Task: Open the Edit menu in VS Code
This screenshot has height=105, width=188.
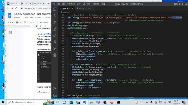Action: [x=64, y=4]
